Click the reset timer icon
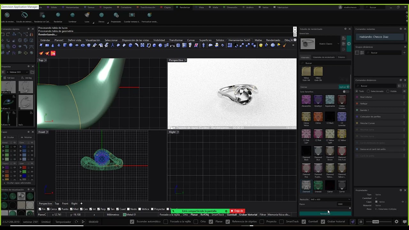This screenshot has height=230, width=409. (76, 222)
